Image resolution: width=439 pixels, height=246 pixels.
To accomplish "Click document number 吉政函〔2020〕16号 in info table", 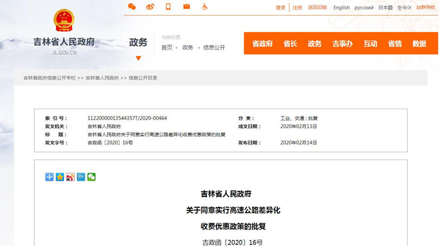I will (x=110, y=142).
